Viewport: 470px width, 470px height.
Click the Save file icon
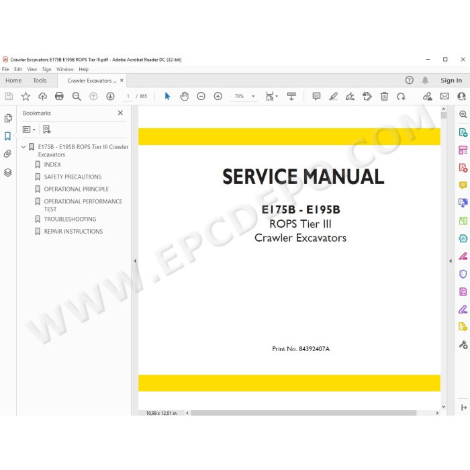[x=9, y=96]
